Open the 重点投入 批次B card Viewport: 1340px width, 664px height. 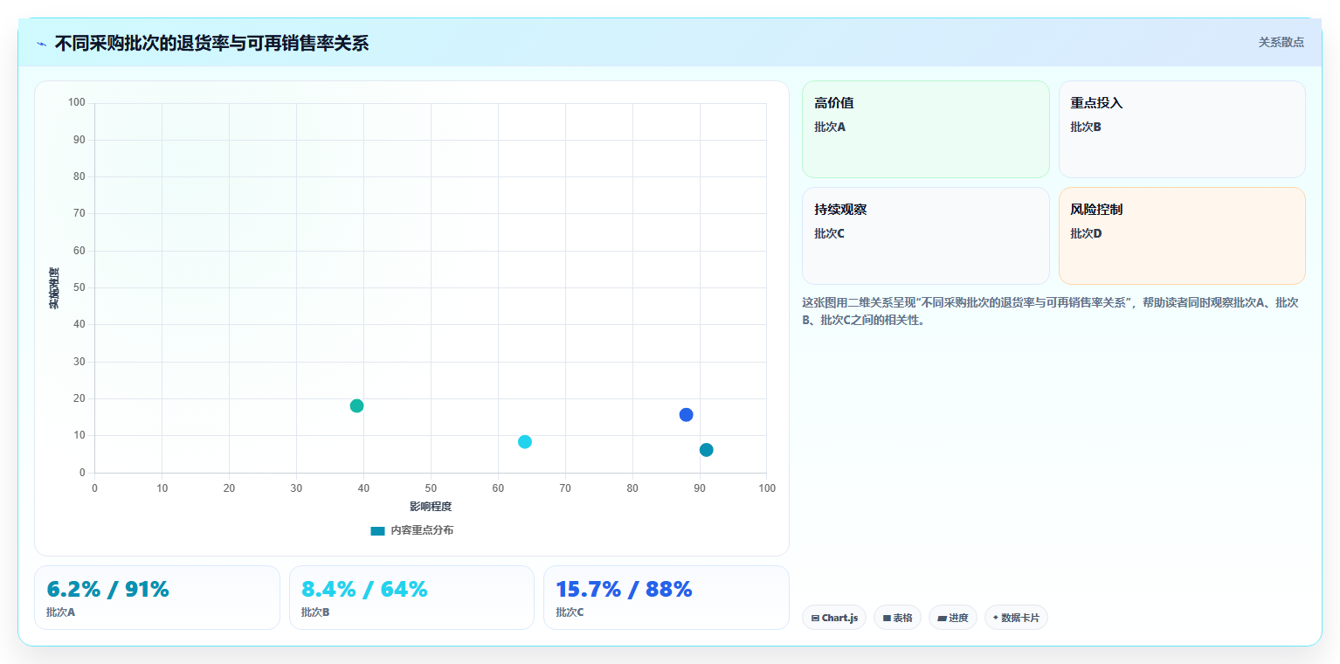pyautogui.click(x=1182, y=129)
